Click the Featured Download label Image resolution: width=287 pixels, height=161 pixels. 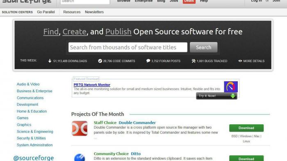pyautogui.click(x=86, y=79)
